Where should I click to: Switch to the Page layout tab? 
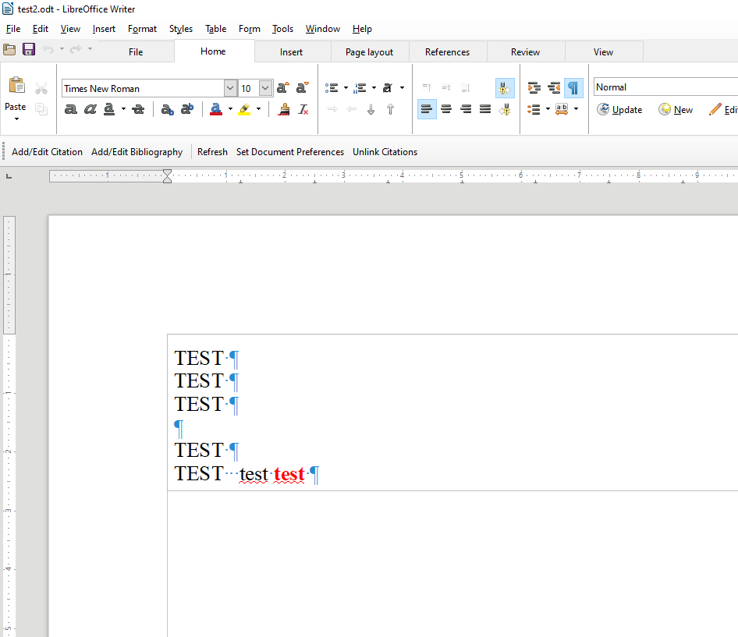(x=369, y=52)
